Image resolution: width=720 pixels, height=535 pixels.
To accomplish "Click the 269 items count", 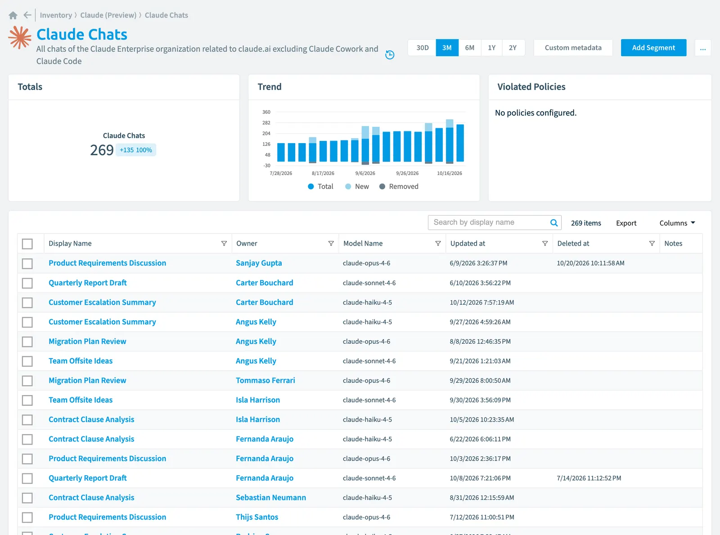I will [586, 223].
